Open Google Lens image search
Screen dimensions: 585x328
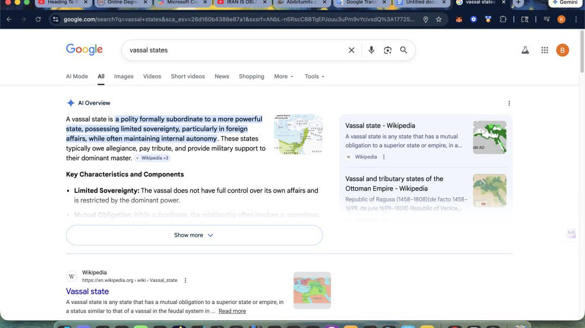pos(388,50)
